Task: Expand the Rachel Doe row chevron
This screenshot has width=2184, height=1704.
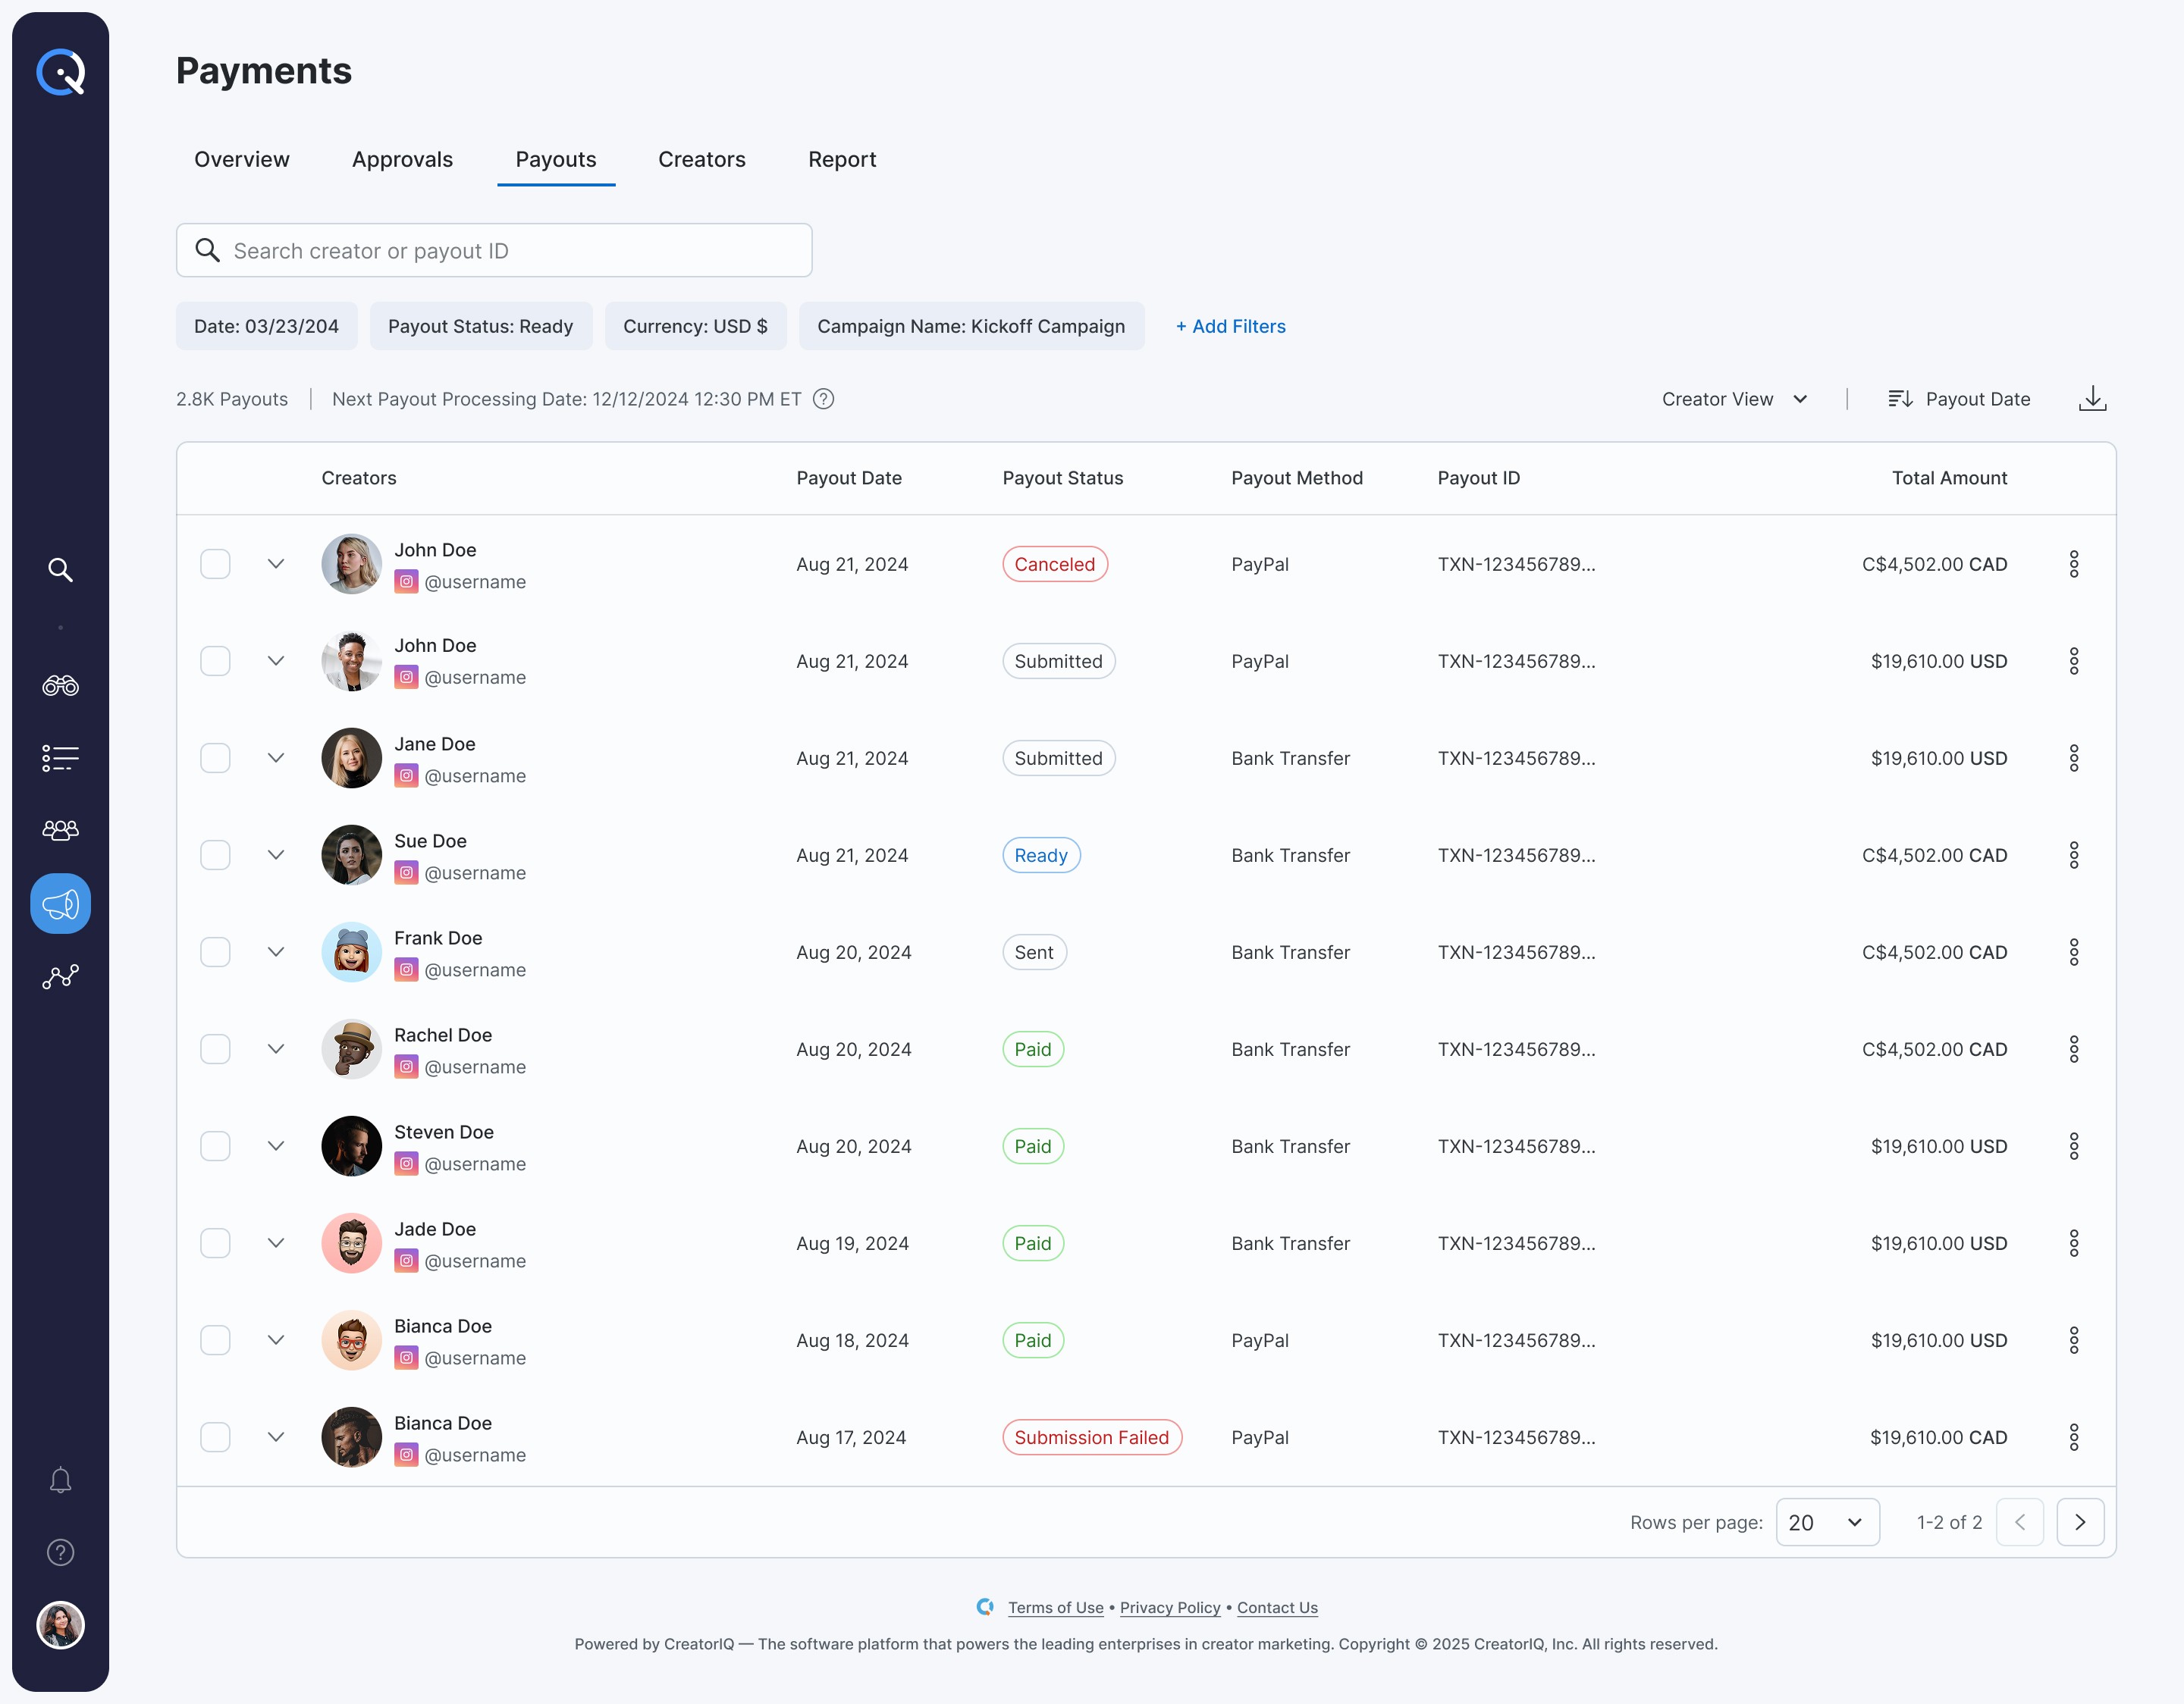Action: (276, 1049)
